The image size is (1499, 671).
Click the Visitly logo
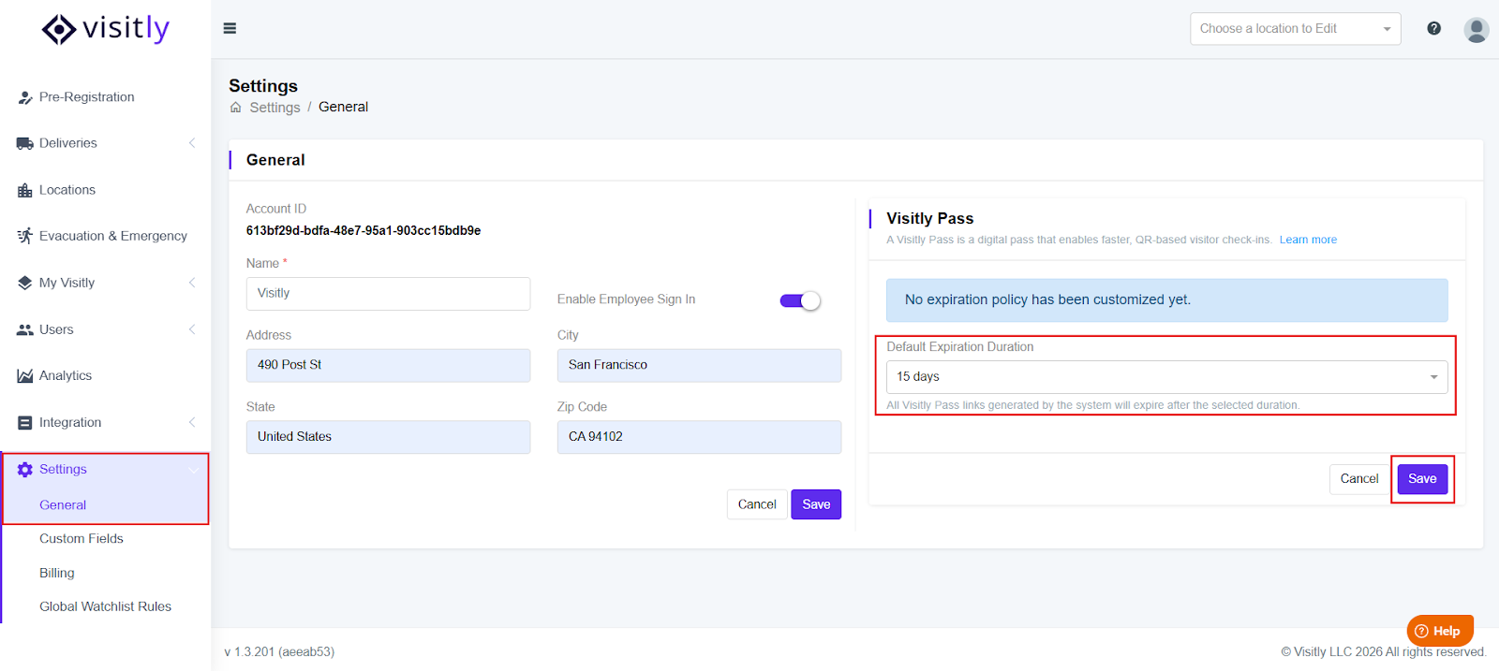click(x=106, y=29)
